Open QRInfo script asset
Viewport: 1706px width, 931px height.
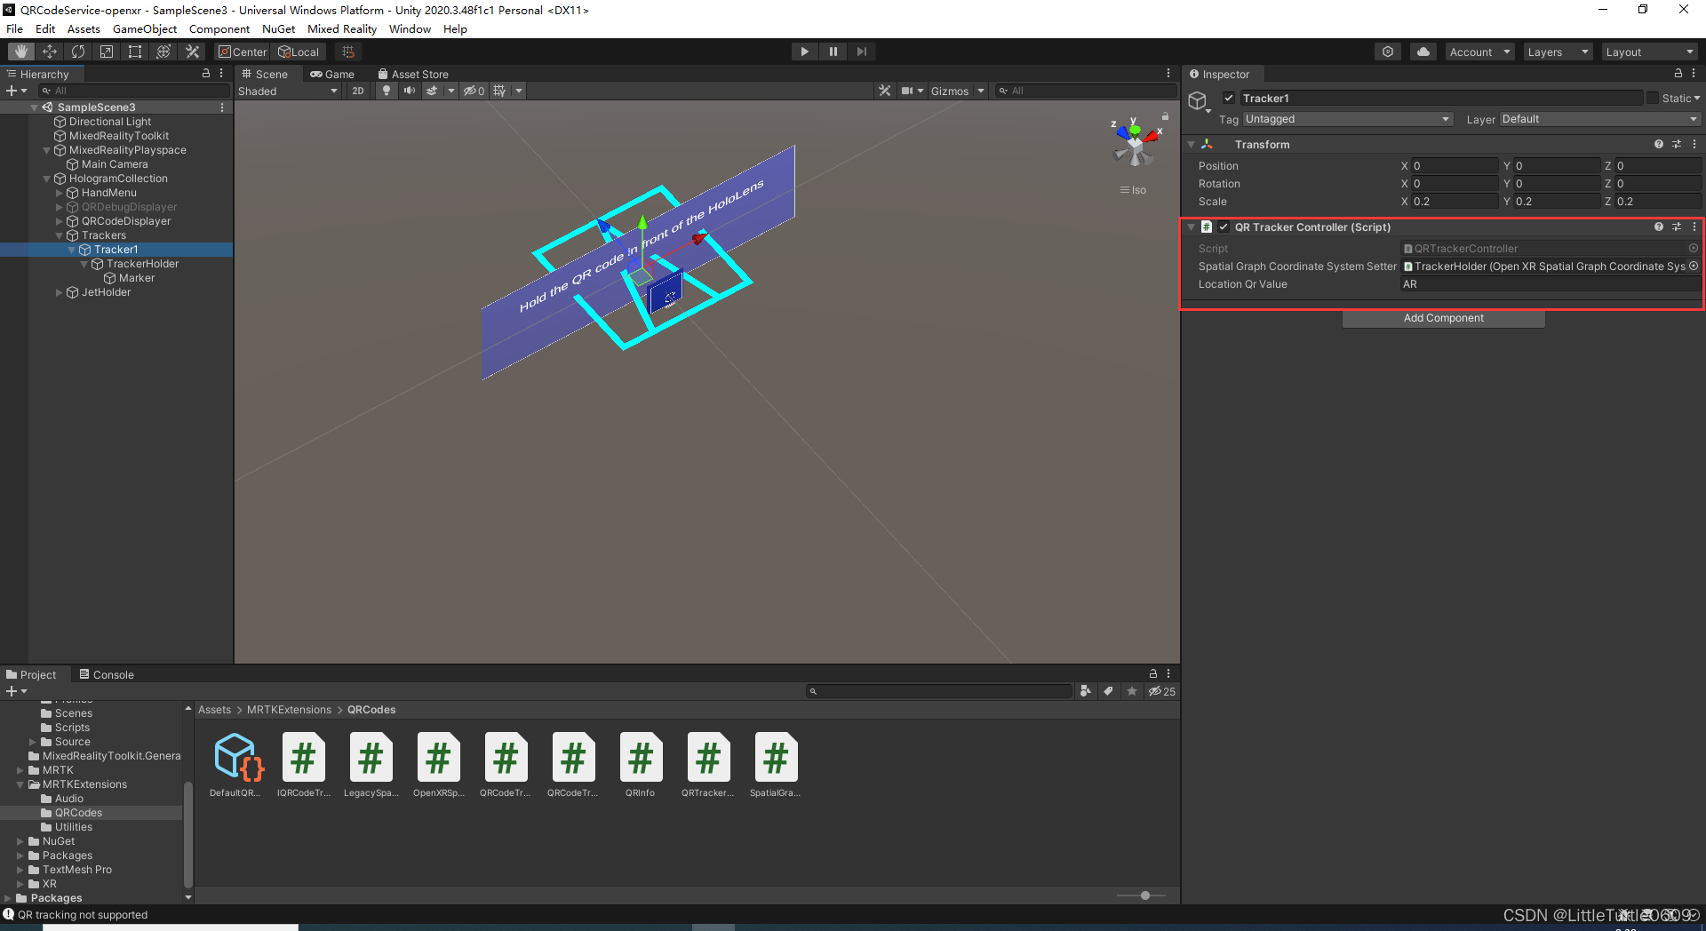click(x=641, y=764)
